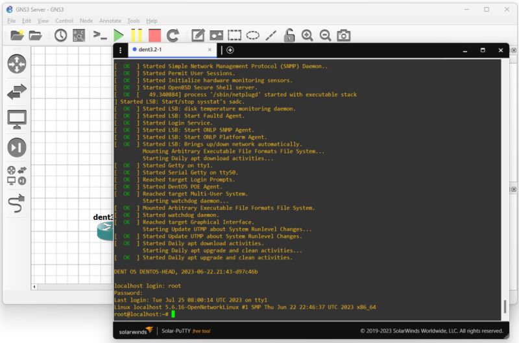Open the Tools menu
The width and height of the screenshot is (519, 343).
pyautogui.click(x=134, y=21)
